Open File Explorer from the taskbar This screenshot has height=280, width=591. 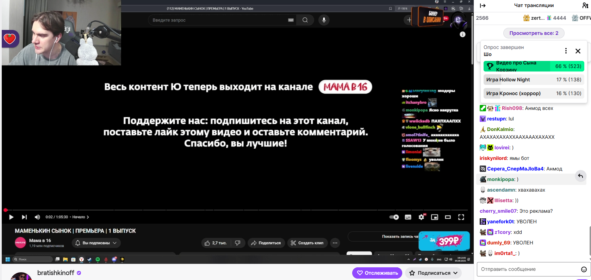pyautogui.click(x=65, y=260)
